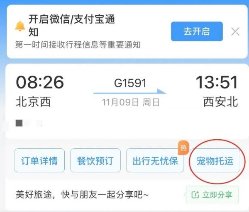This screenshot has height=212, width=249.
Task: Click the orange 热 hot badge
Action: pos(183,148)
